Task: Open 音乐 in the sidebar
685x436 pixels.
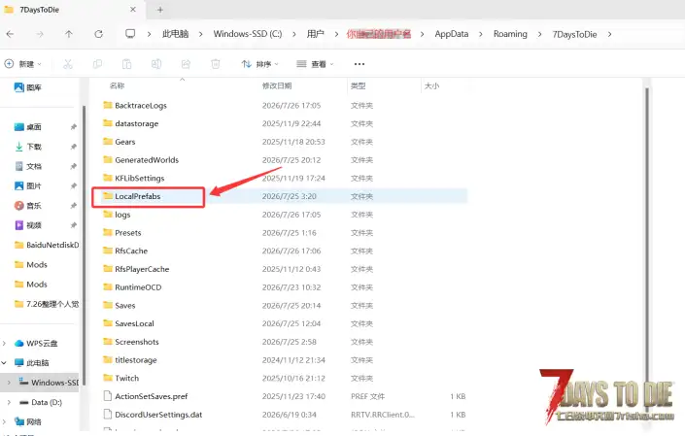Action: click(x=28, y=206)
